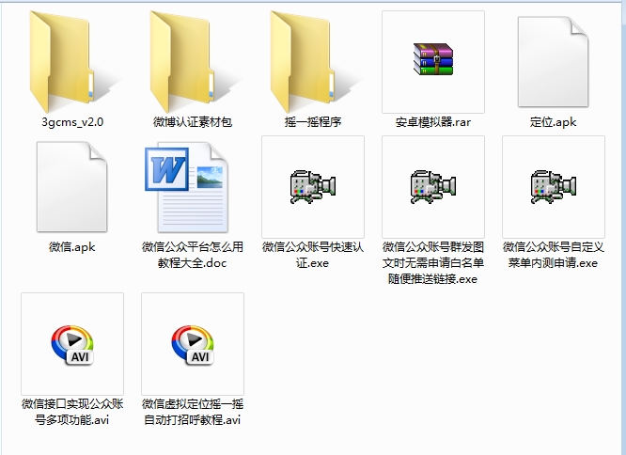The height and width of the screenshot is (455, 626).
Task: Select the Word document icon for 教程大全.doc
Action: [186, 187]
